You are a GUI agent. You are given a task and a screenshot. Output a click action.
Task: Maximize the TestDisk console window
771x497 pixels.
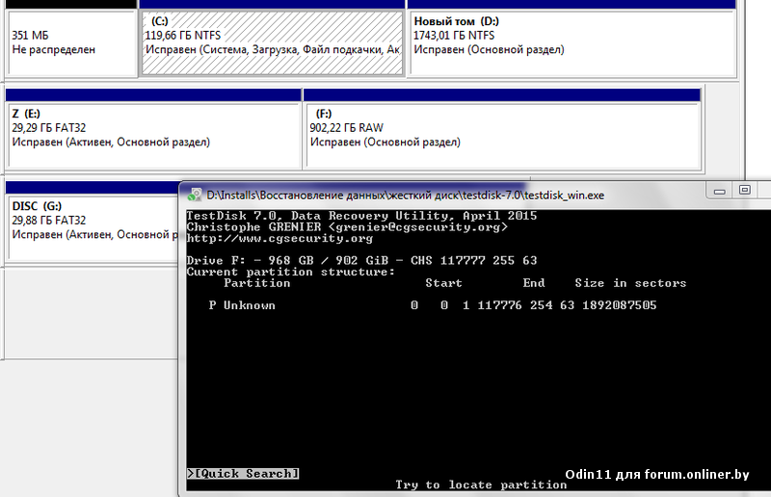click(745, 191)
